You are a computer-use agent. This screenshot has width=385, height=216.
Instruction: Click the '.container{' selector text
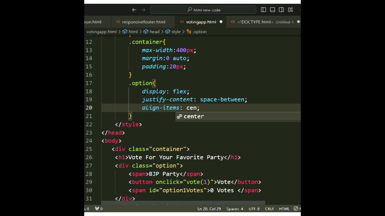[147, 42]
